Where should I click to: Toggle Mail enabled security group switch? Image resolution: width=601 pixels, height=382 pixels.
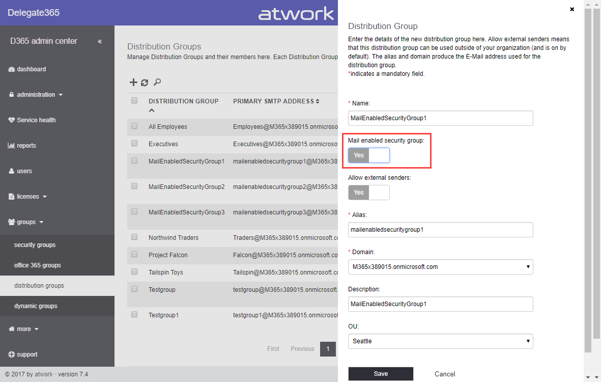[x=368, y=155]
